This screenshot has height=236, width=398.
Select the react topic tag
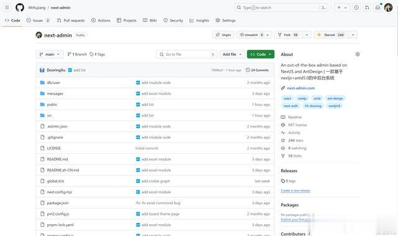287,98
